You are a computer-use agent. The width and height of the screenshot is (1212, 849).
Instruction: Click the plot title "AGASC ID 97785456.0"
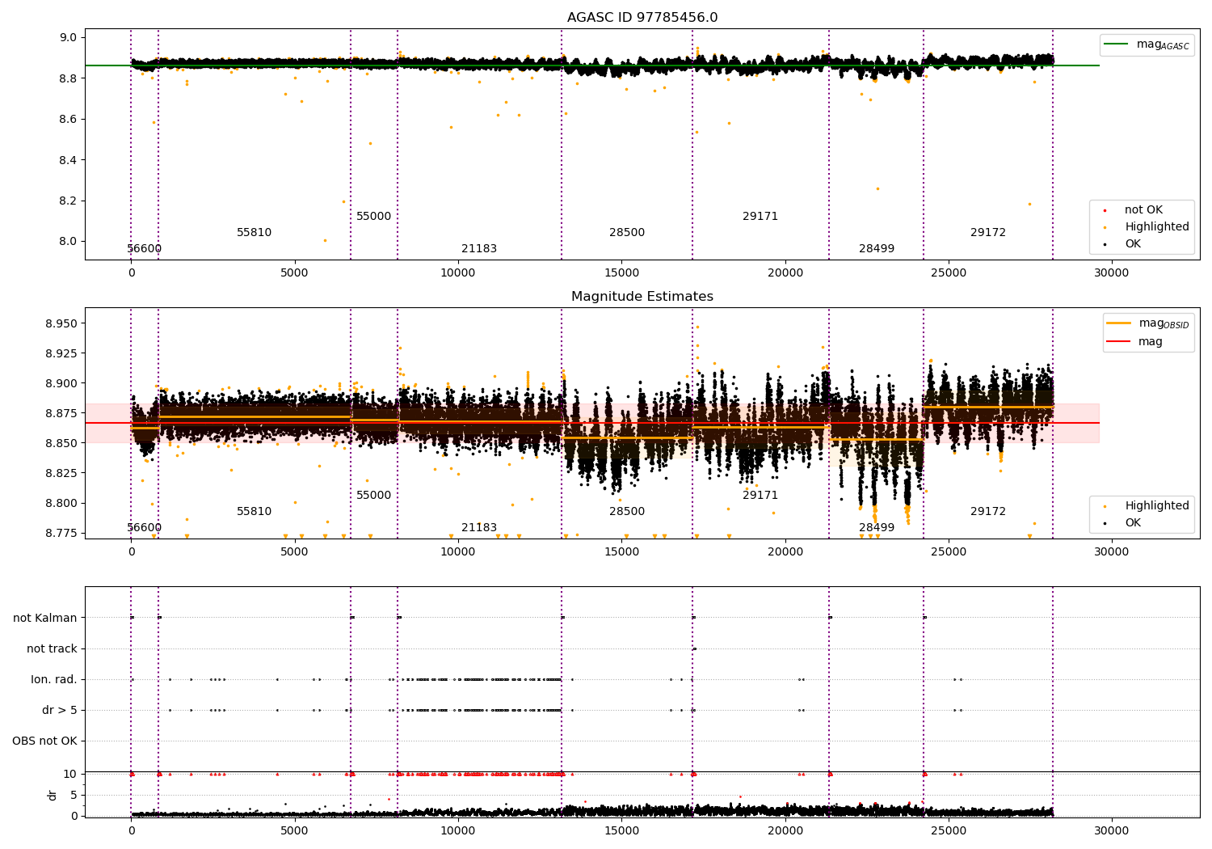(642, 18)
